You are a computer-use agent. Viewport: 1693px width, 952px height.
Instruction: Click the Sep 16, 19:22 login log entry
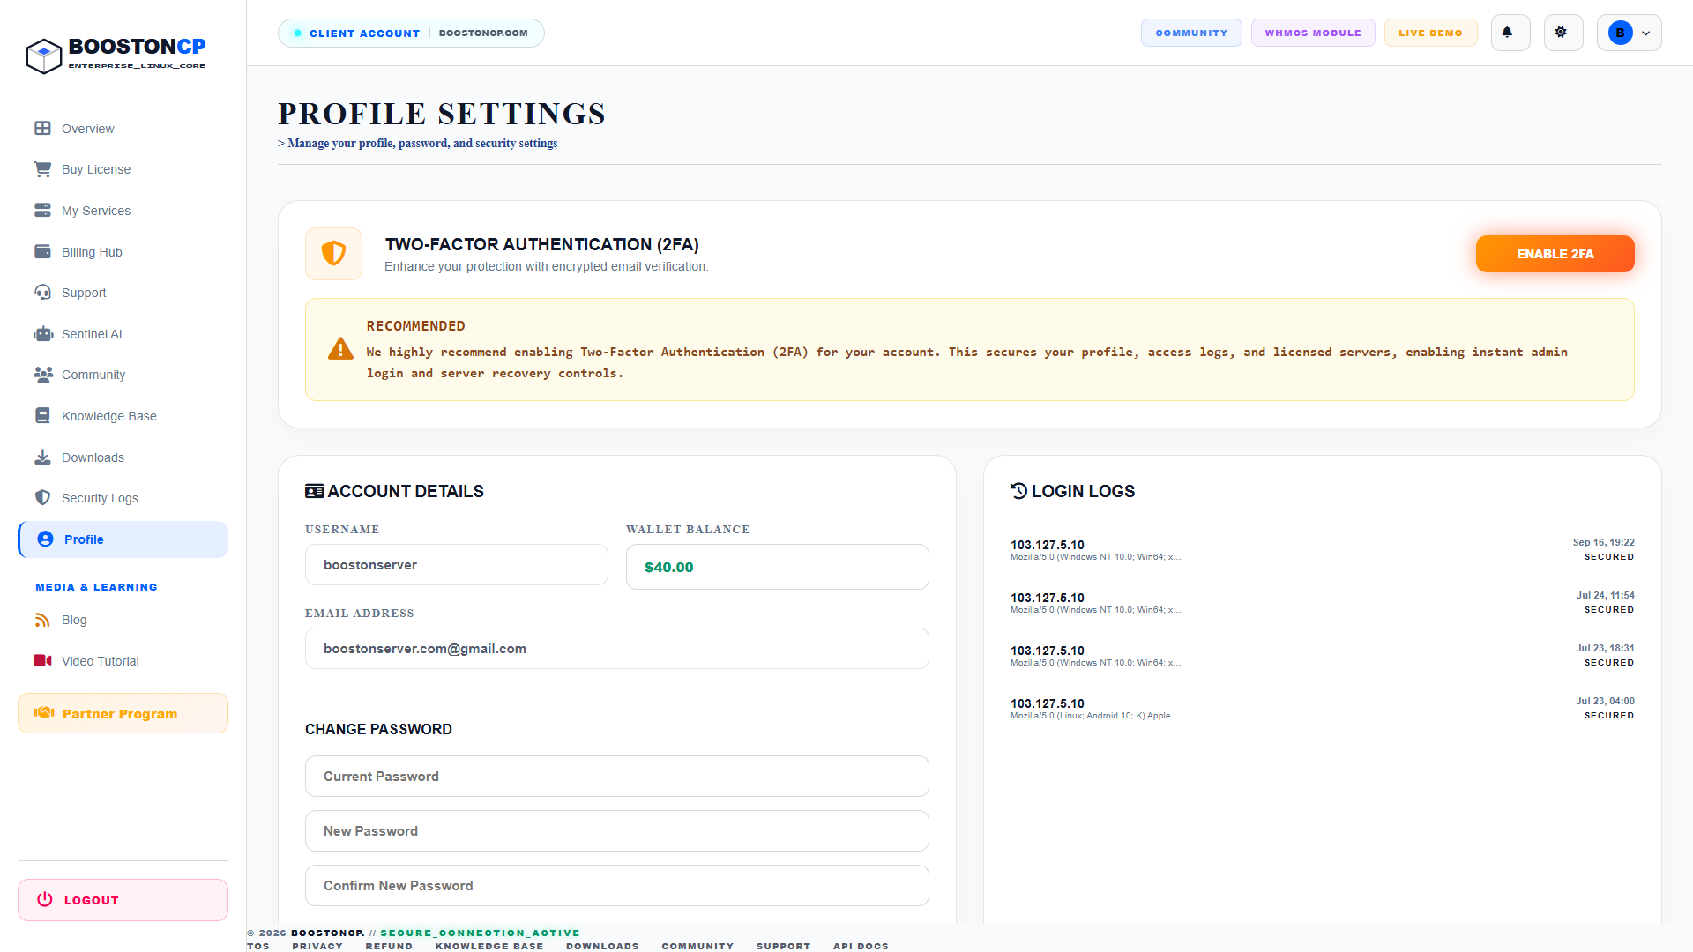pos(1322,550)
